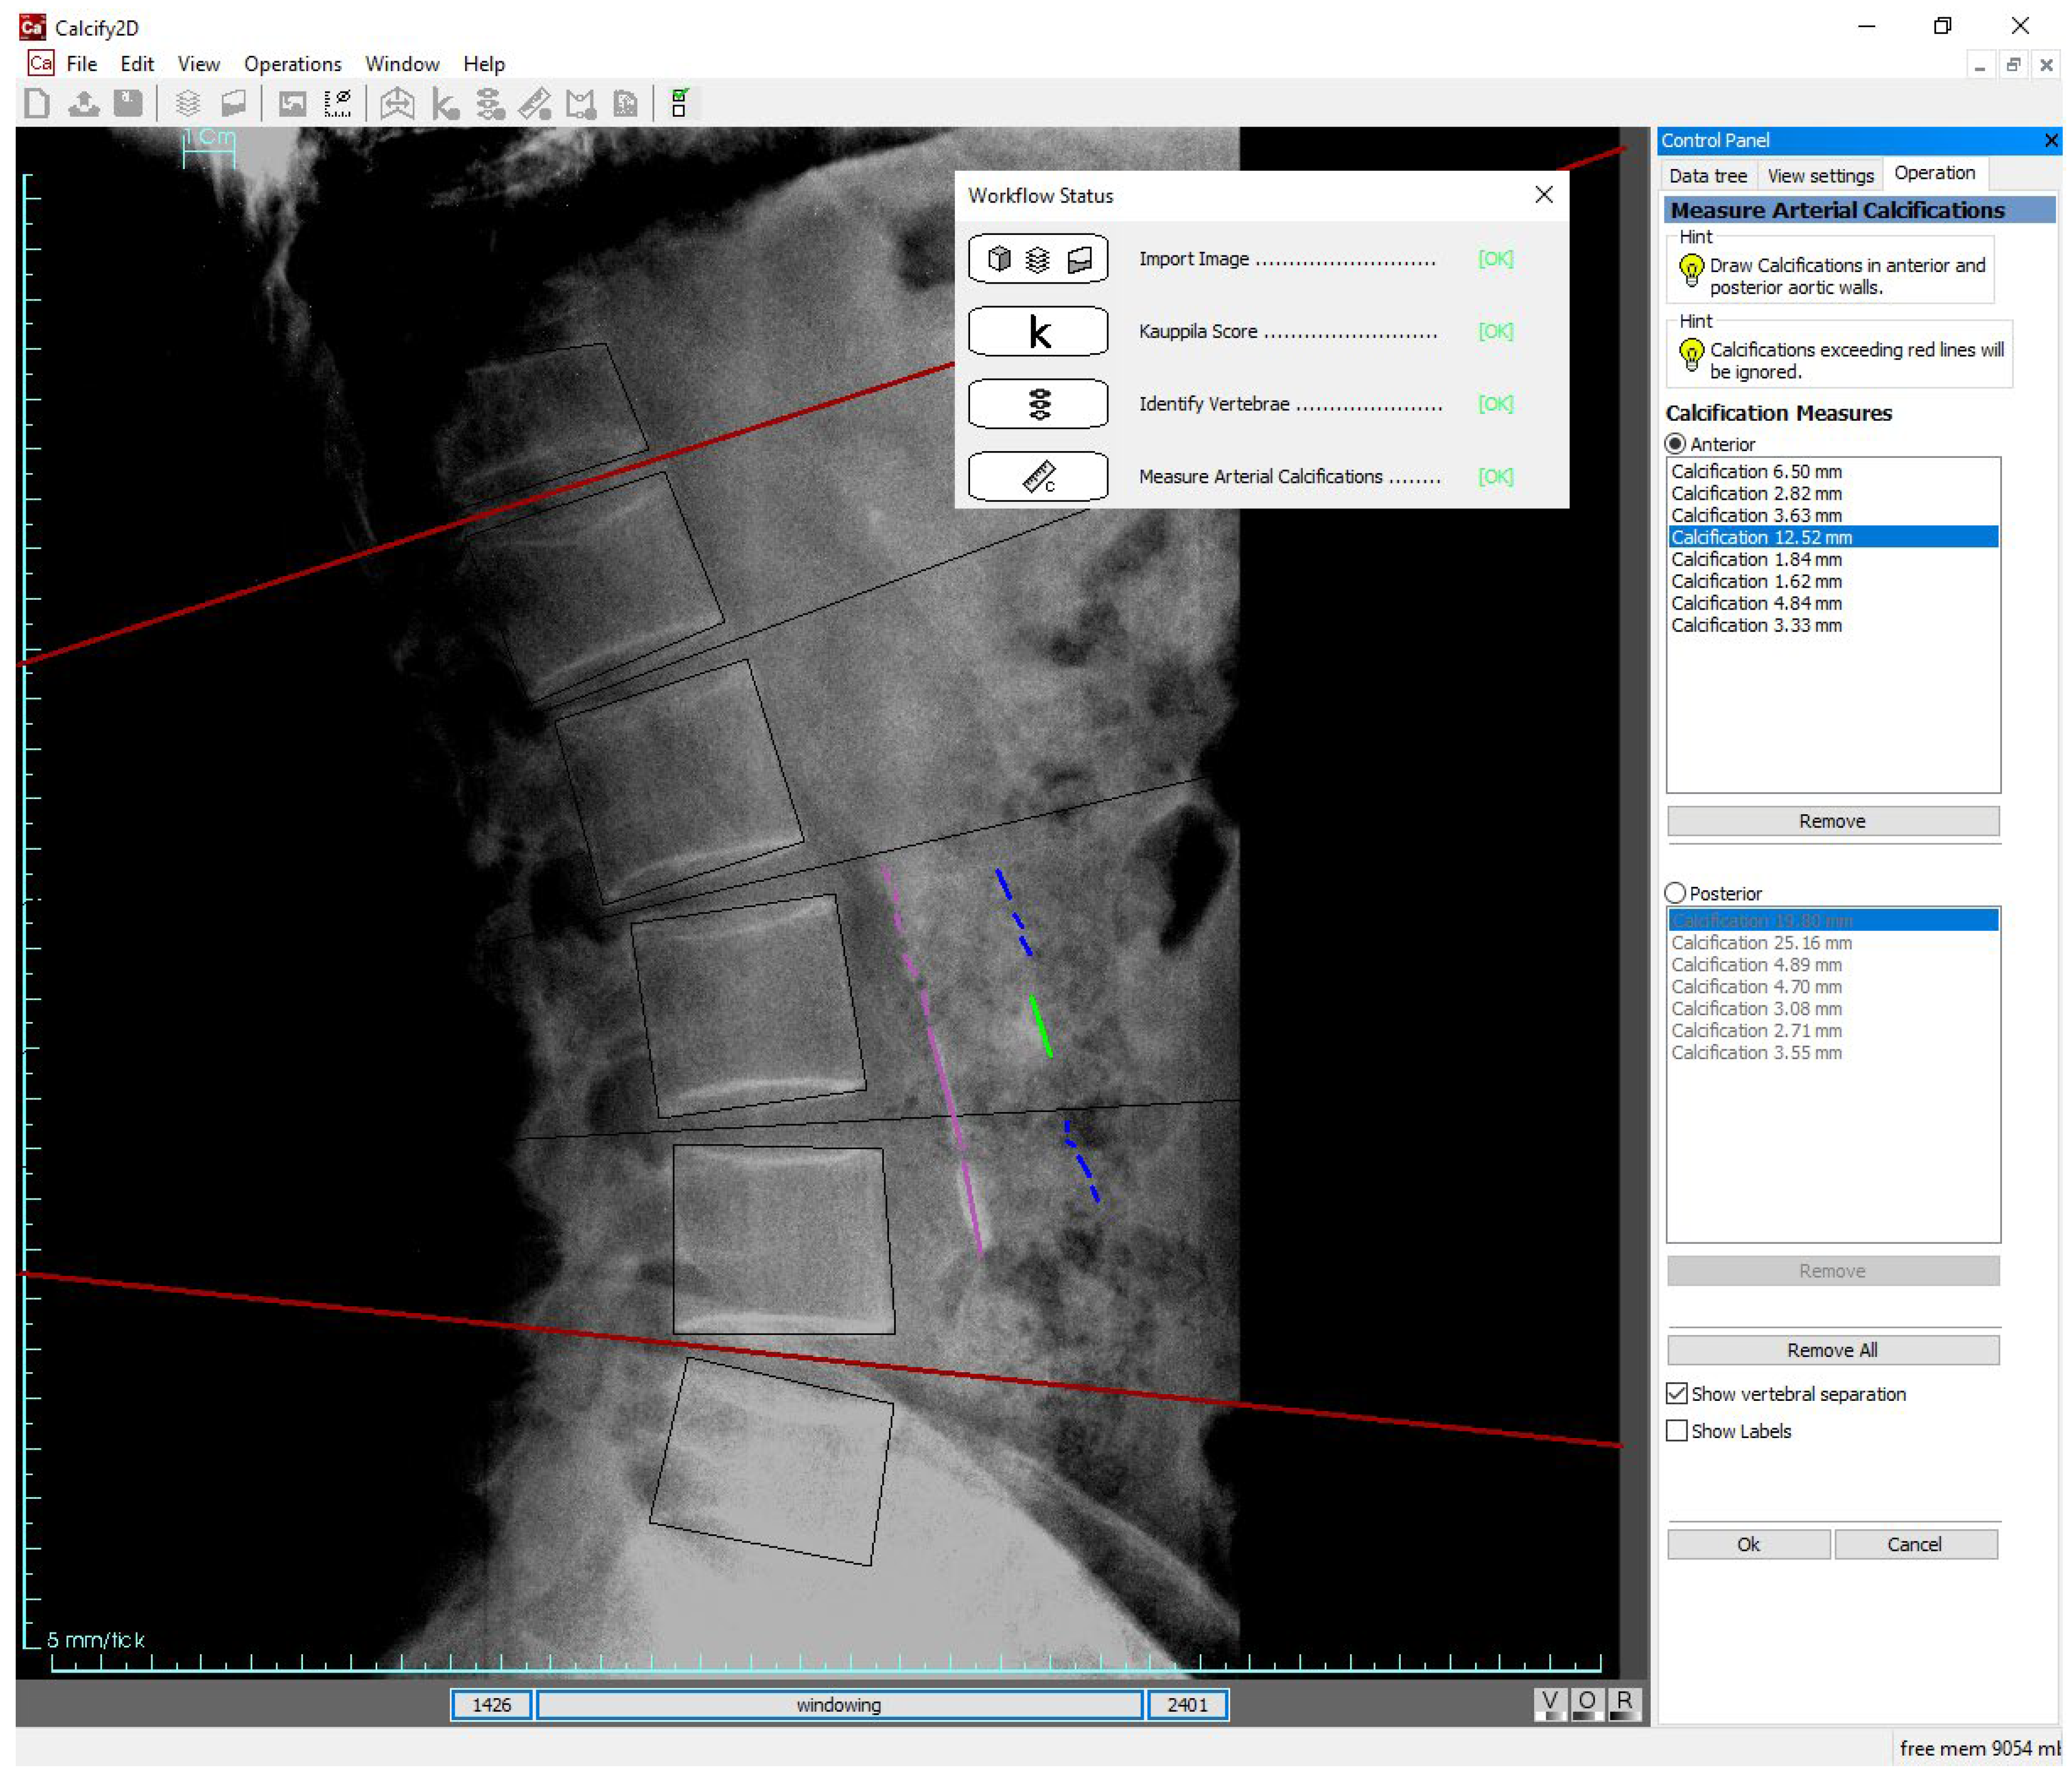Select the Anterior radio button

coord(1676,444)
